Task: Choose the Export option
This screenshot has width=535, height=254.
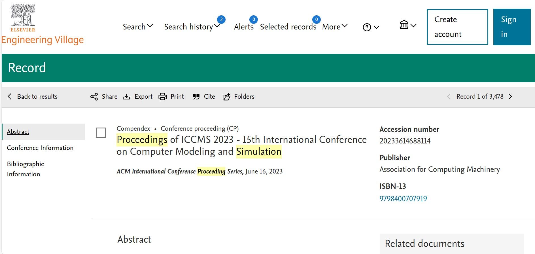Action: [143, 96]
